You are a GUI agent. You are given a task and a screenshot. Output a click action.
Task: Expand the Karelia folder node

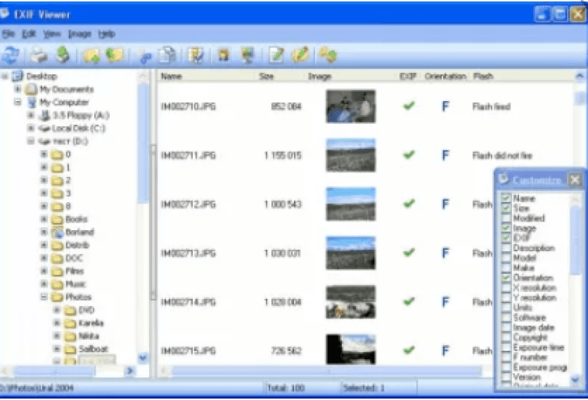(x=57, y=323)
